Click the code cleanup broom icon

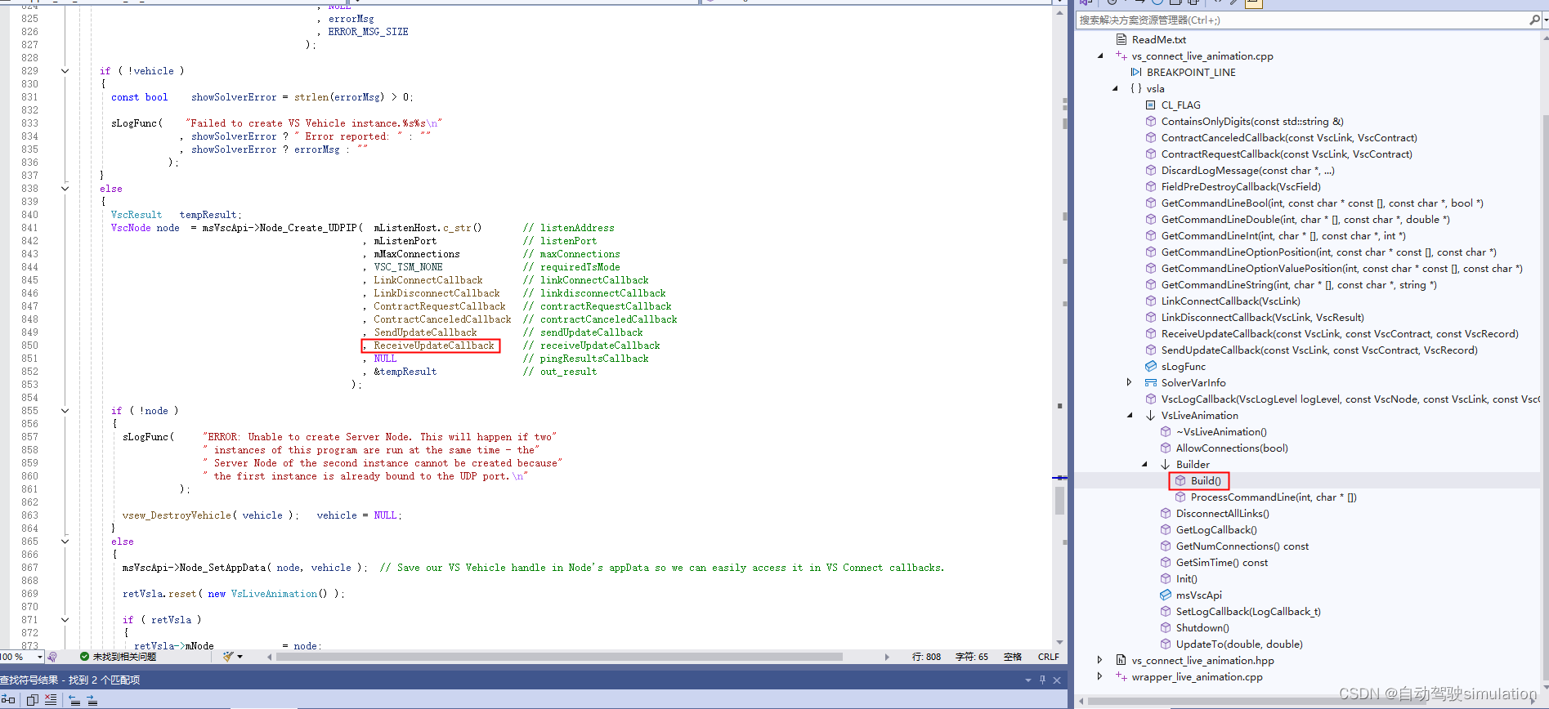pos(228,657)
